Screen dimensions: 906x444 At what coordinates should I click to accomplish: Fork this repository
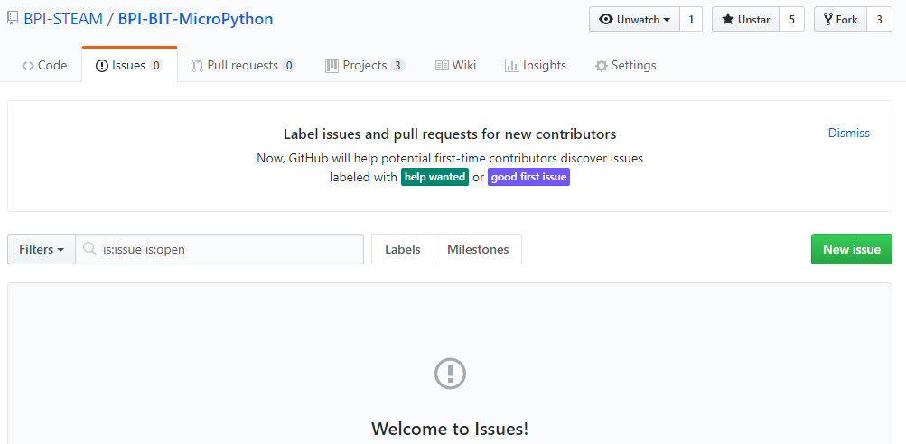(840, 19)
